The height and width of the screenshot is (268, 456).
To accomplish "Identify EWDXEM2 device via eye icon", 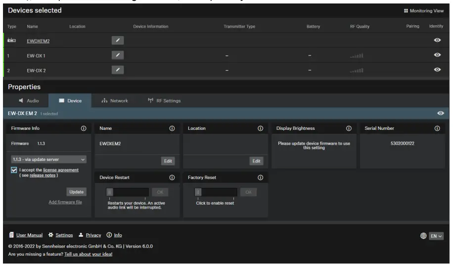I will point(437,40).
